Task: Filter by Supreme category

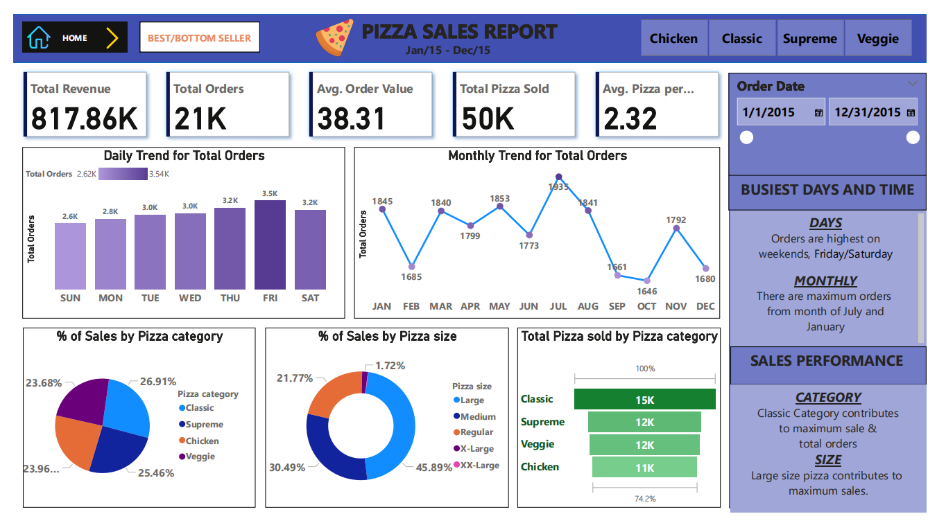Action: point(810,39)
